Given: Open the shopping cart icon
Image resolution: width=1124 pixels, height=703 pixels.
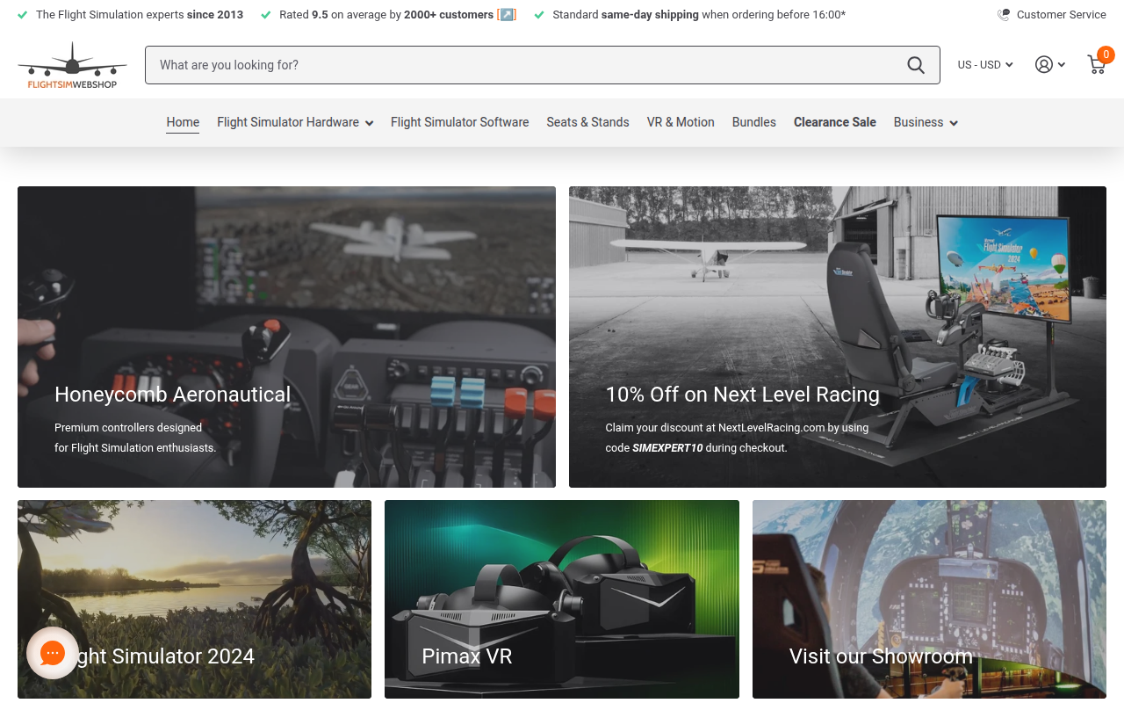Looking at the screenshot, I should point(1097,64).
